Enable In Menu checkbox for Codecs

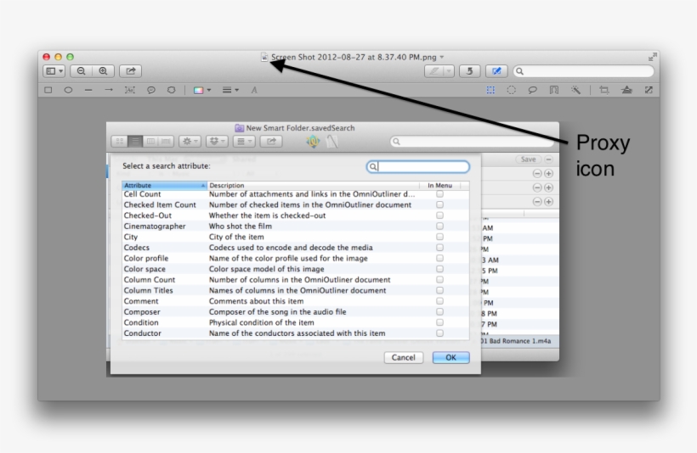click(439, 247)
